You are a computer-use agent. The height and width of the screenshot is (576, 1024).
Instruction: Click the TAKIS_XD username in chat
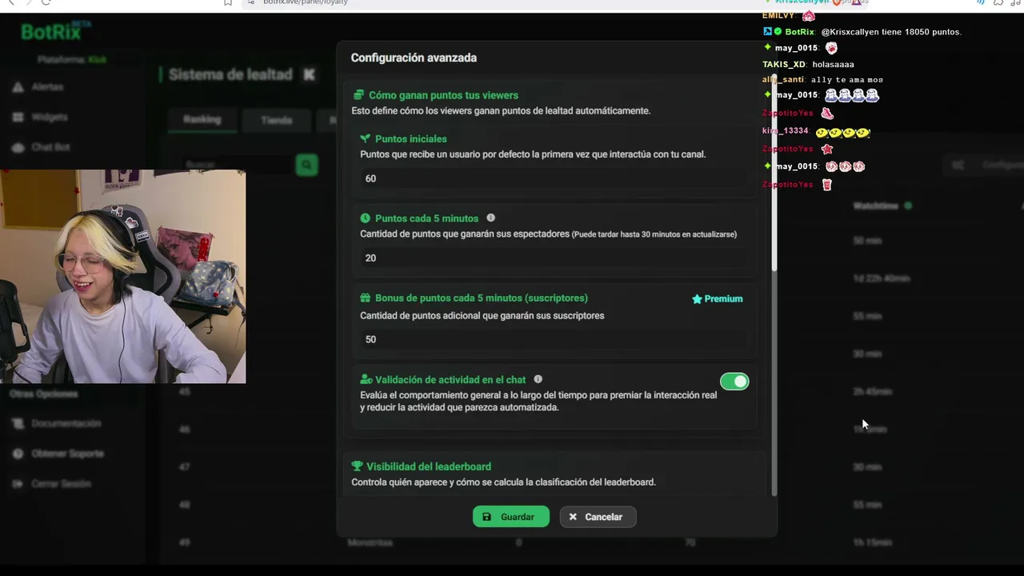click(784, 64)
